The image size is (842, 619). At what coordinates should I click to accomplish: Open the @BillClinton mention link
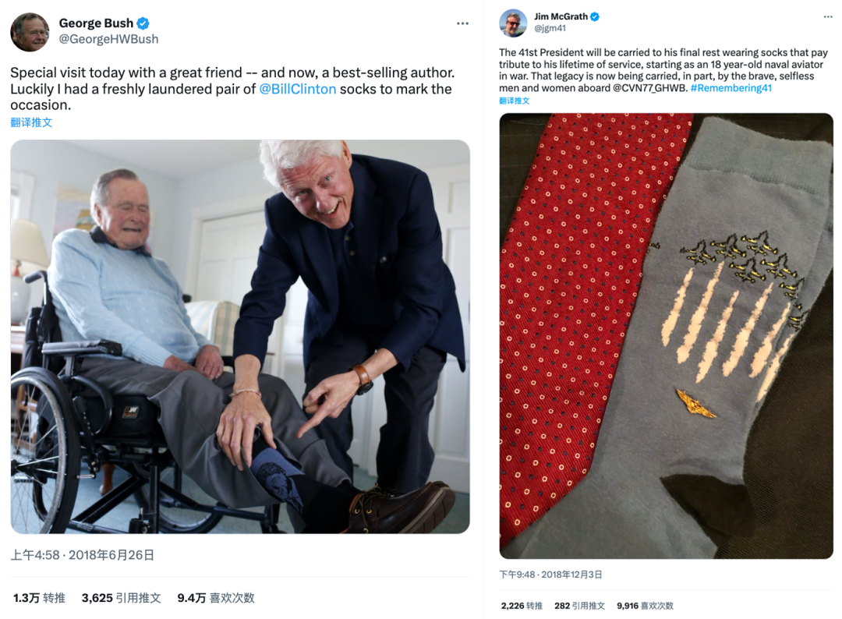[x=298, y=89]
